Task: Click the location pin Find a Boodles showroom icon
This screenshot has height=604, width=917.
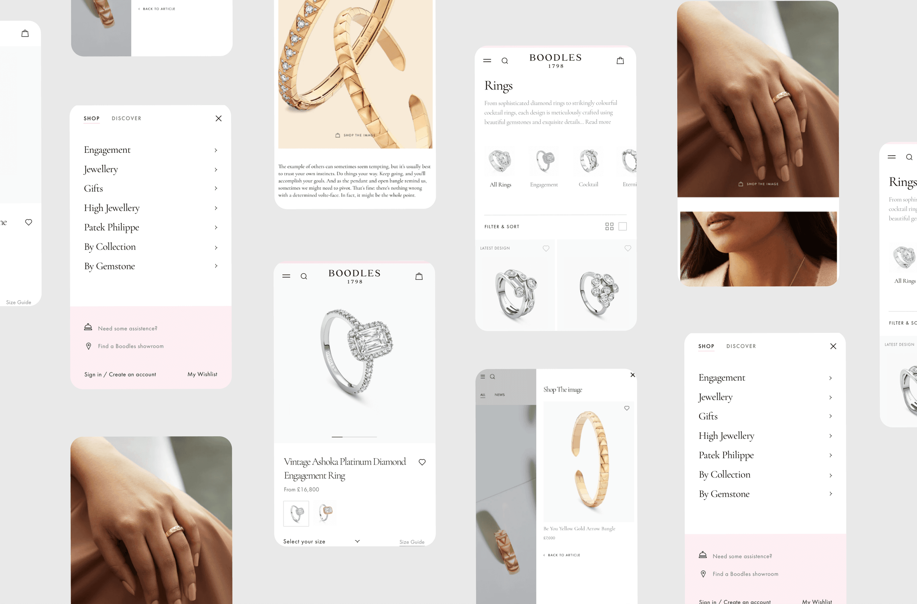Action: tap(88, 346)
